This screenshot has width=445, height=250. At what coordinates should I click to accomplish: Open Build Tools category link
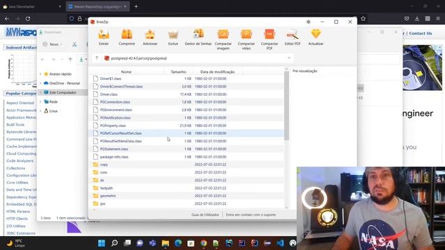click(x=15, y=125)
